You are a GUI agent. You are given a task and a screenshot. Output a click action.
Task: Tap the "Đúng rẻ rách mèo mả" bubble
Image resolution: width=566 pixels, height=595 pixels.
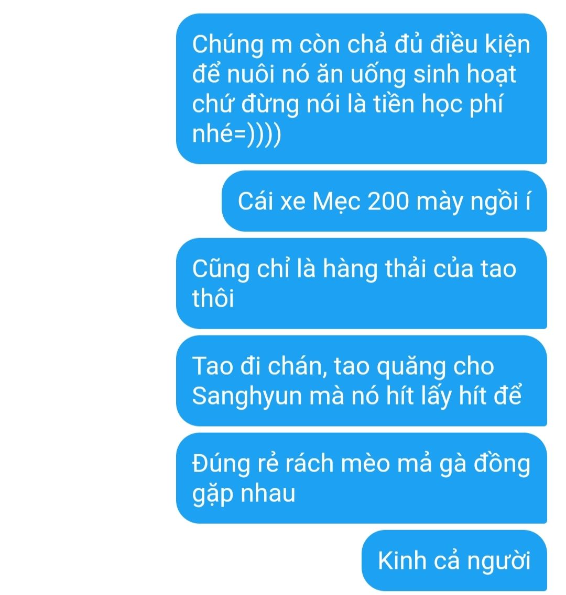tap(362, 478)
